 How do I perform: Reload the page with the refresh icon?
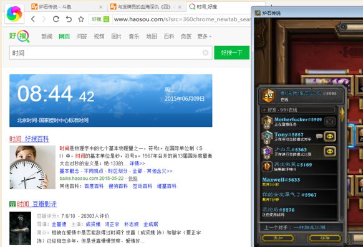tap(56, 19)
